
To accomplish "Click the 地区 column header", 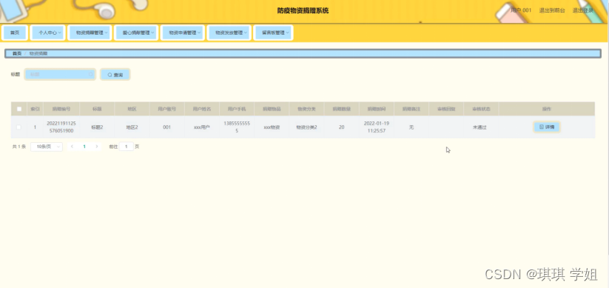I will click(132, 110).
